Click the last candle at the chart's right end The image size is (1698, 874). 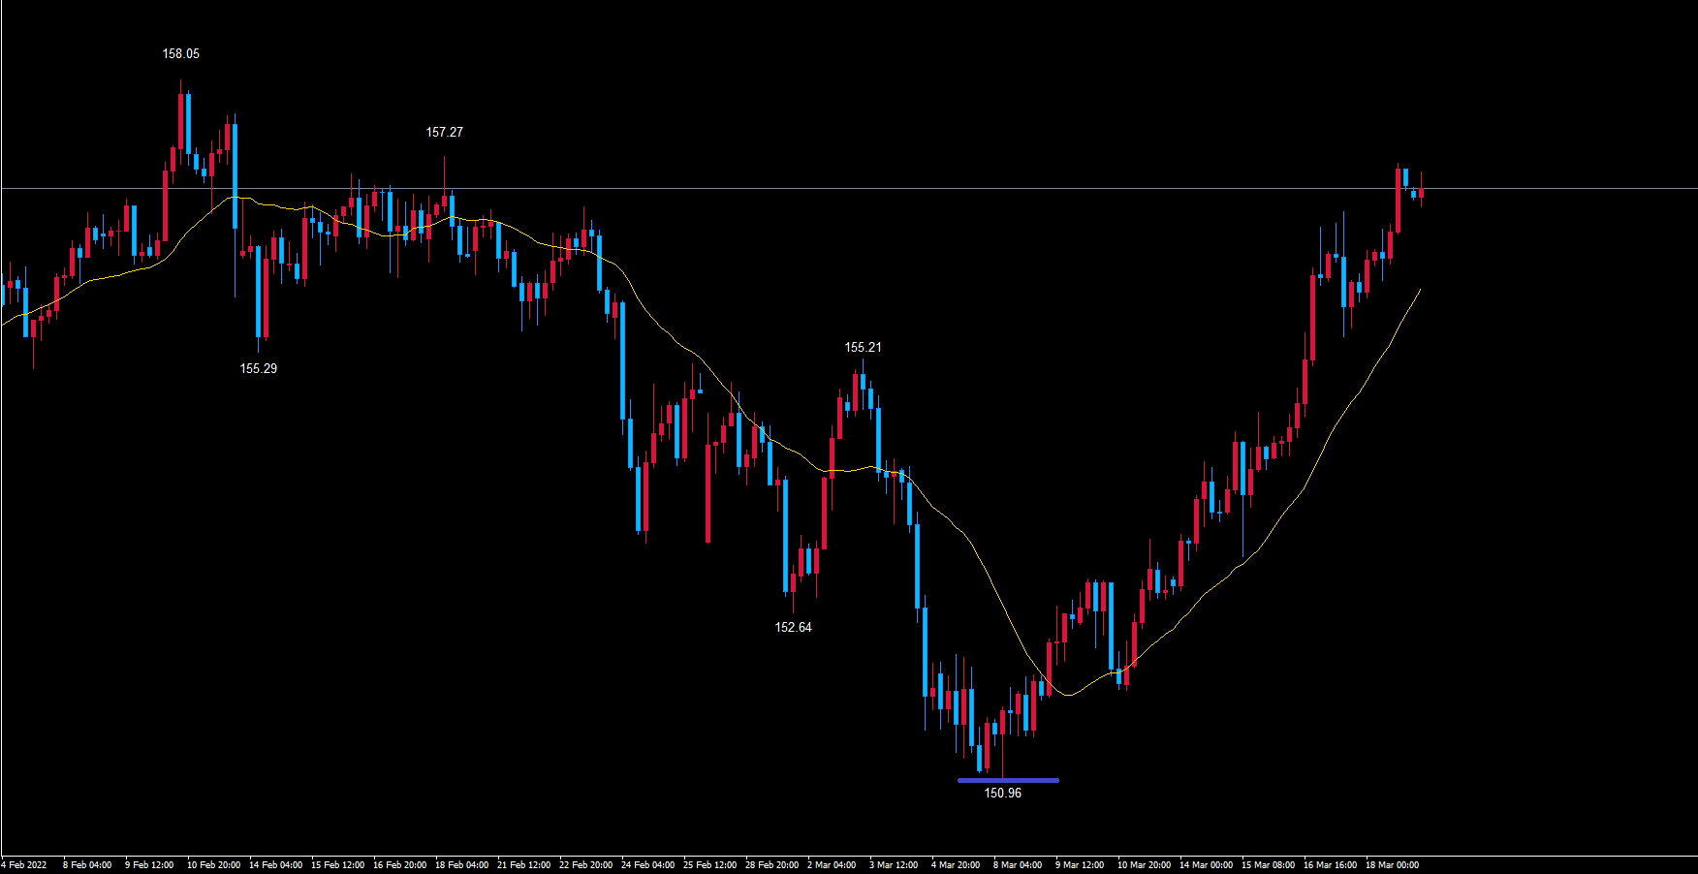[x=1421, y=192]
